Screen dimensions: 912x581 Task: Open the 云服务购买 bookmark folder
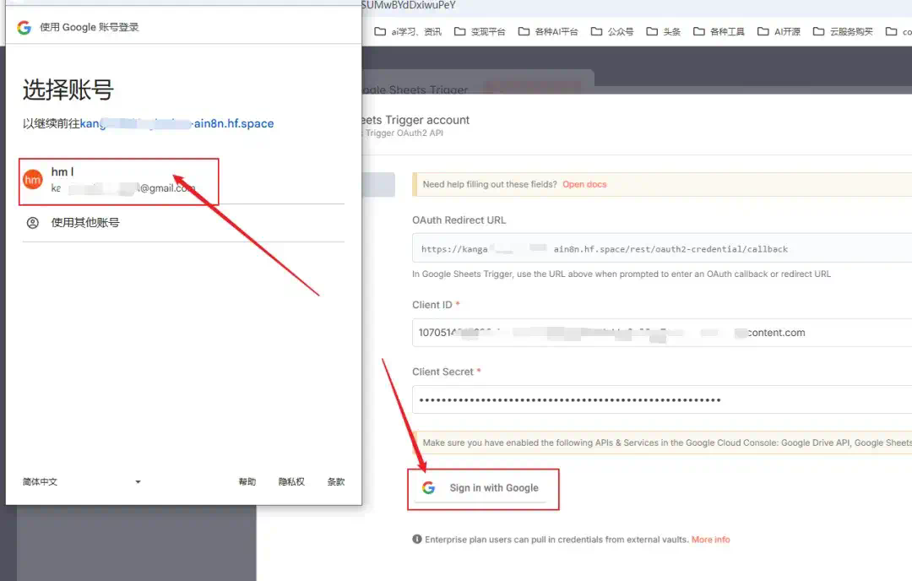(x=843, y=31)
